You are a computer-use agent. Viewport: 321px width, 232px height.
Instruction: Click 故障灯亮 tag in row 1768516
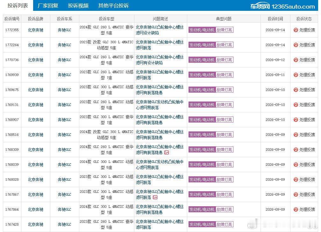click(x=225, y=134)
